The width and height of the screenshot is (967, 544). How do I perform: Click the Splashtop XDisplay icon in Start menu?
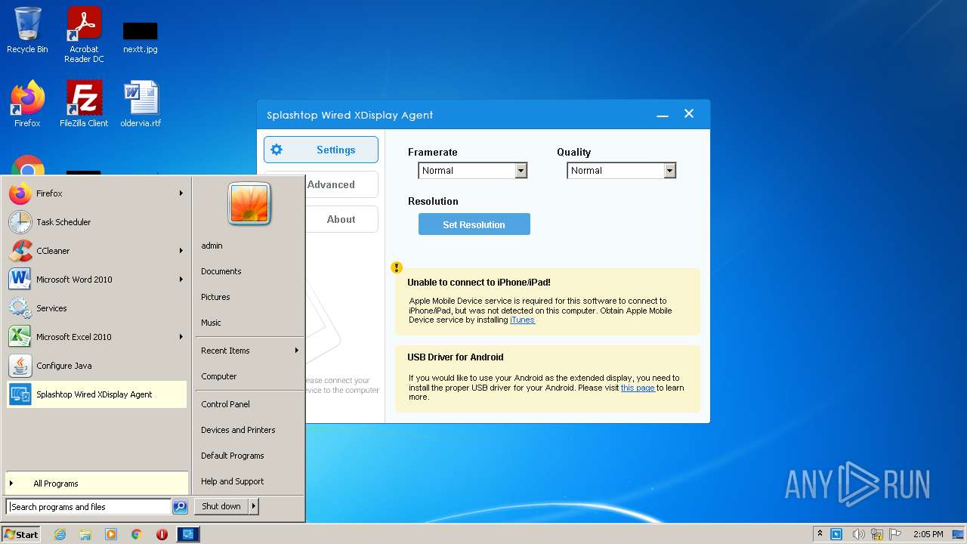pyautogui.click(x=20, y=394)
